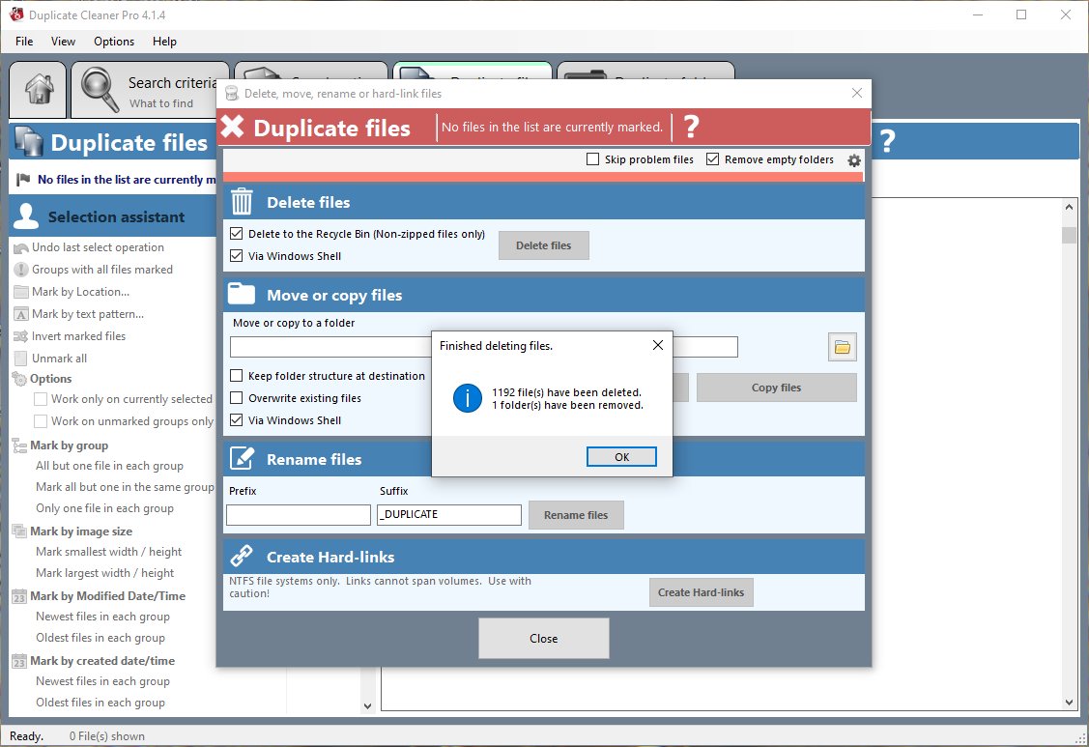This screenshot has width=1089, height=747.
Task: Close the Delete, move, rename dialog with X
Action: 857,93
